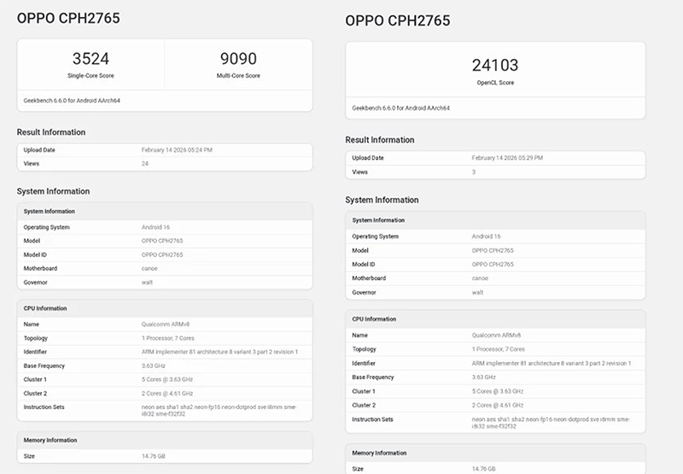The height and width of the screenshot is (474, 683).
Task: Click Android 16 in the CPU benchmark result
Action: pos(155,227)
